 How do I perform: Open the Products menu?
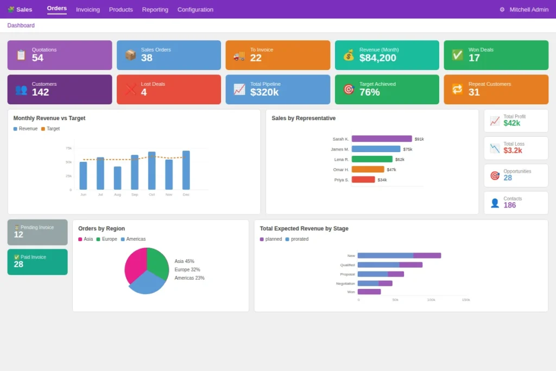tap(121, 10)
